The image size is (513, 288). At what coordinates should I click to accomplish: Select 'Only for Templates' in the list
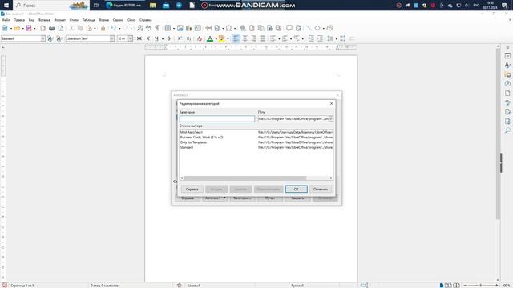click(x=193, y=142)
